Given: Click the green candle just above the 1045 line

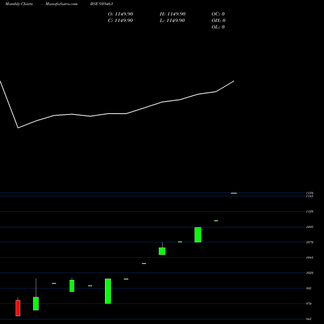Looking at the screenshot, I should [162, 251].
